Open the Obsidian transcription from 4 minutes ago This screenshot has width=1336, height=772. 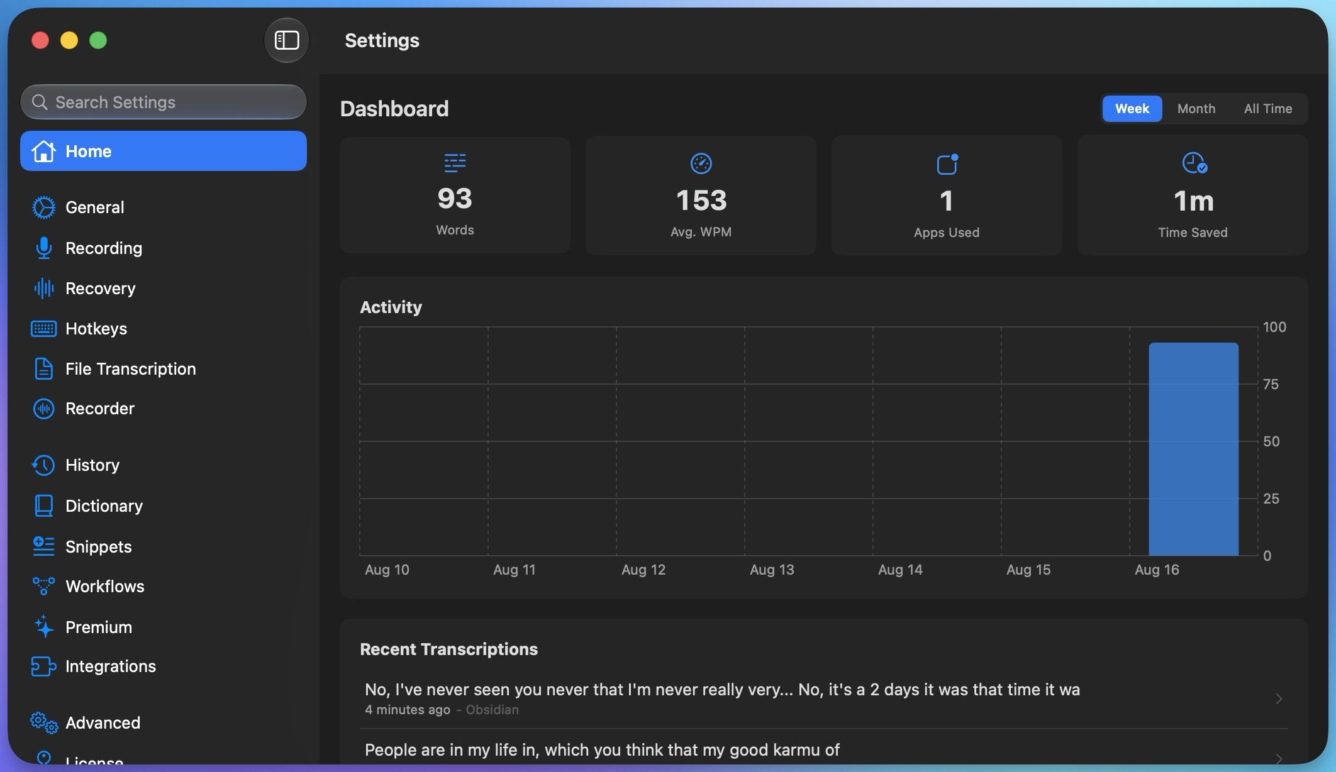click(x=823, y=698)
